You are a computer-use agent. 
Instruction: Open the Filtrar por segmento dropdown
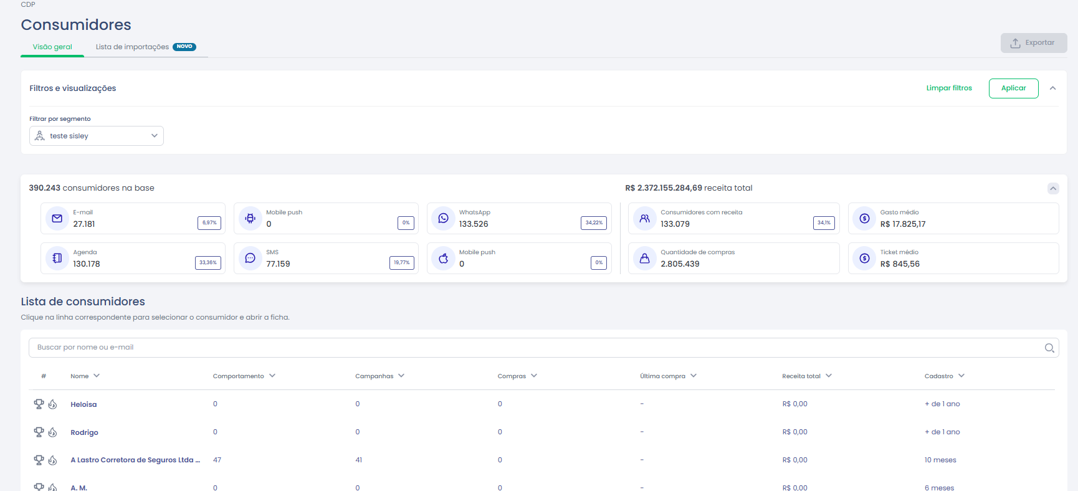click(x=97, y=136)
